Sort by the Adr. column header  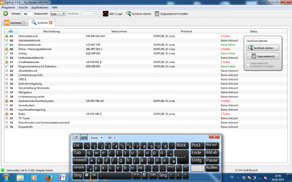(11, 31)
